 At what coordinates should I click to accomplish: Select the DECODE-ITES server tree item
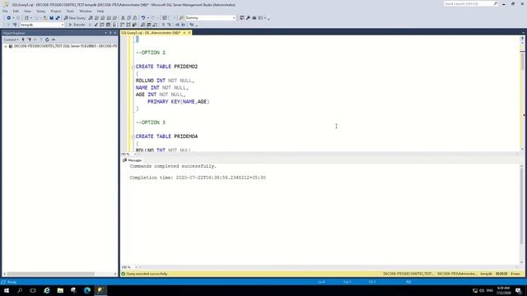tap(65, 46)
